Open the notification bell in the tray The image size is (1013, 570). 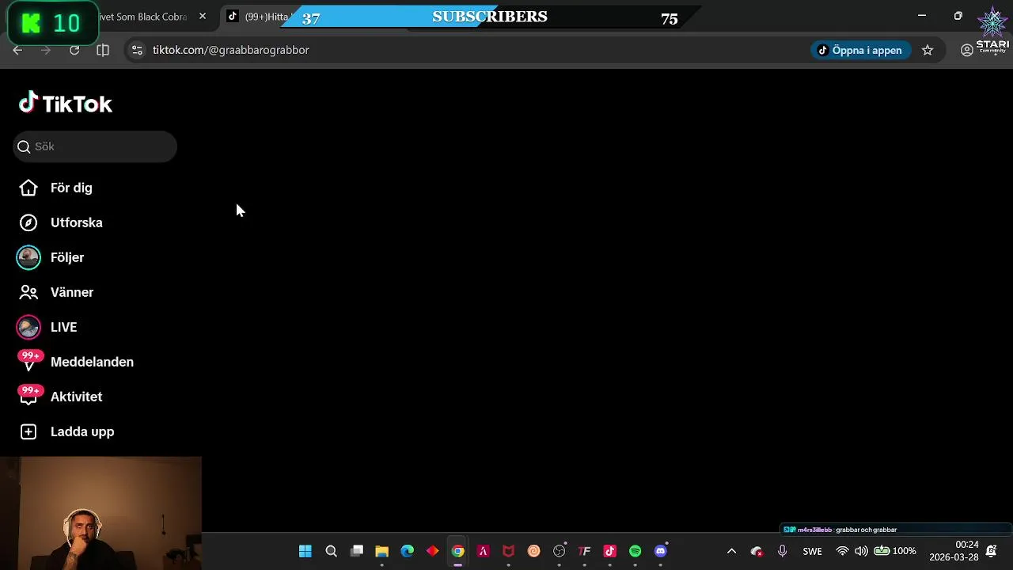(991, 551)
